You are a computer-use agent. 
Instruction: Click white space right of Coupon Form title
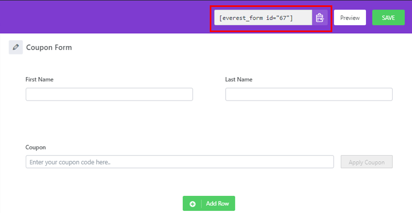coord(236,47)
